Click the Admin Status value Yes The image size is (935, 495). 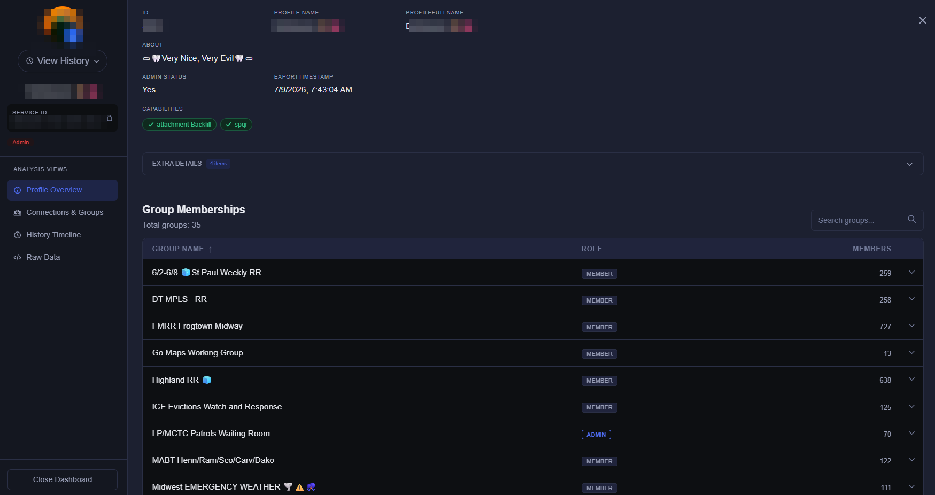[149, 90]
